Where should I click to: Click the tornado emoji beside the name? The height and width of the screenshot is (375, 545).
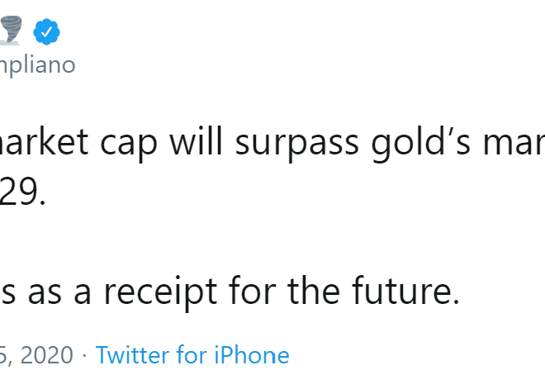11,31
